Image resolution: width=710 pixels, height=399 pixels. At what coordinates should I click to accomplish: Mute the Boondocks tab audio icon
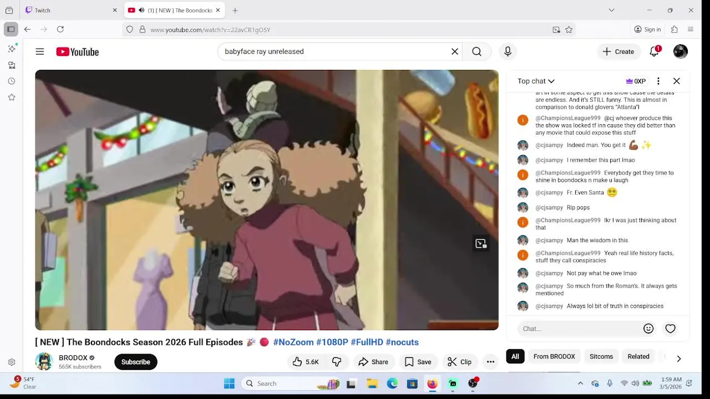(x=141, y=10)
